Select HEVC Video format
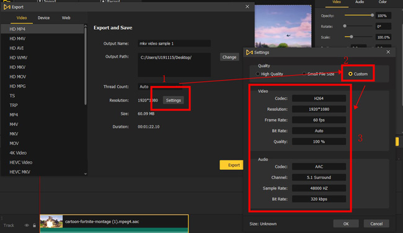The height and width of the screenshot is (233, 403). 42,162
